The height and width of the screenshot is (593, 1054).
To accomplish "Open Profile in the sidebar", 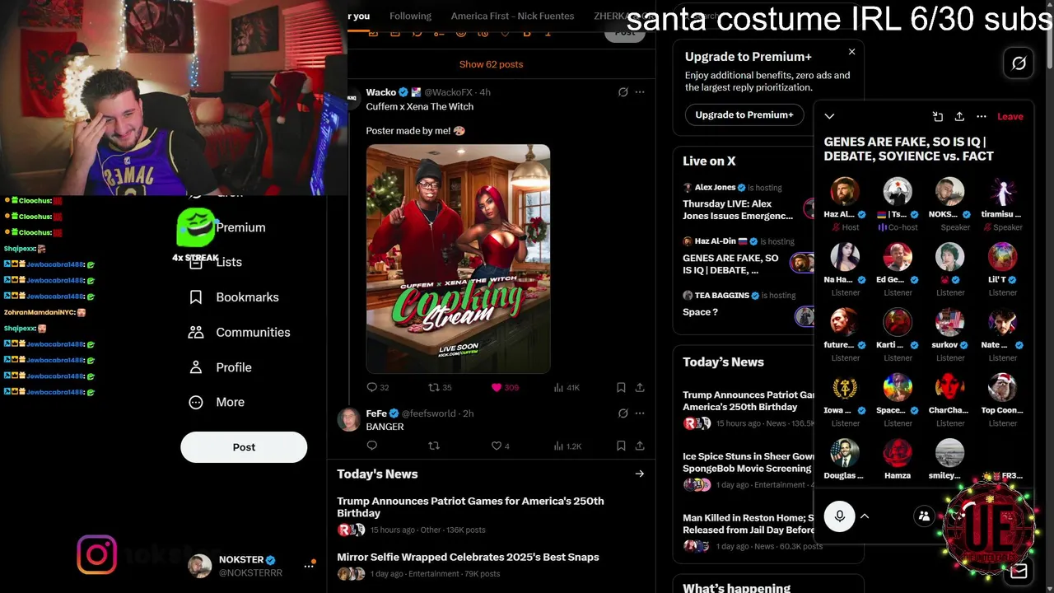I will coord(221,367).
